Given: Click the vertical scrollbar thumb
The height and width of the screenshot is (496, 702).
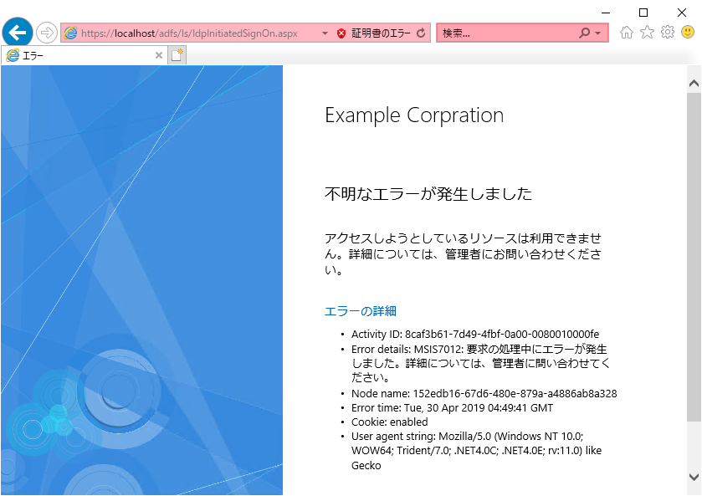Looking at the screenshot, I should (694, 257).
